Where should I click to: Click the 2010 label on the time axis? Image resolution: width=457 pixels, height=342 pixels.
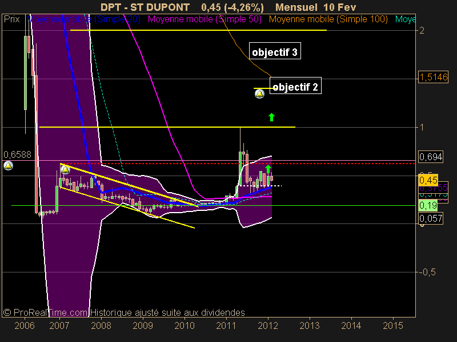tap(185, 325)
